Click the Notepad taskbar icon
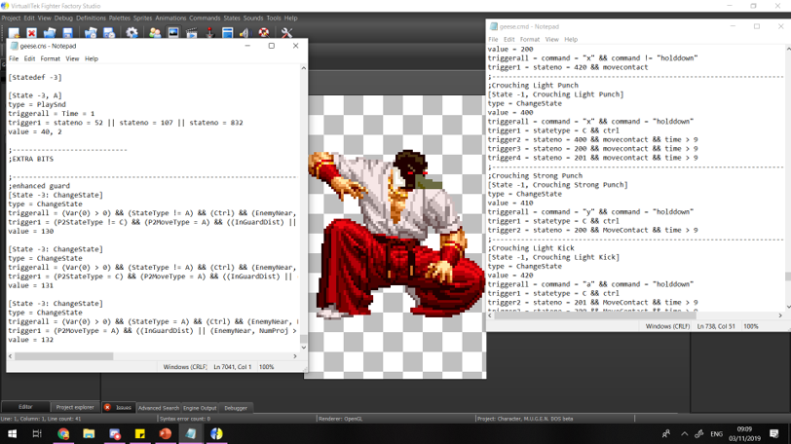This screenshot has width=791, height=444. coord(191,433)
